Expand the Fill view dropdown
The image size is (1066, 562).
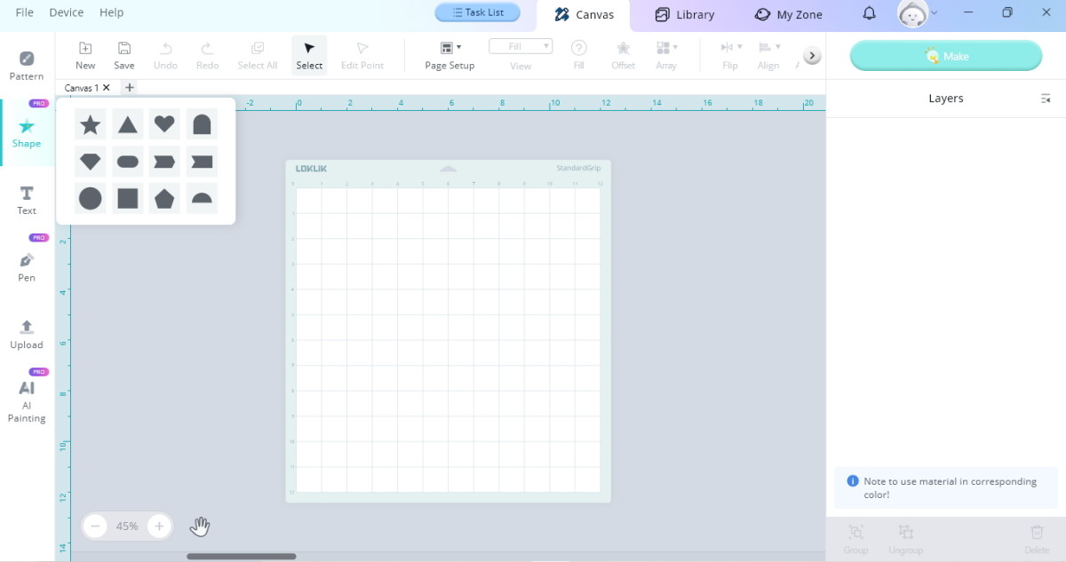click(x=521, y=46)
